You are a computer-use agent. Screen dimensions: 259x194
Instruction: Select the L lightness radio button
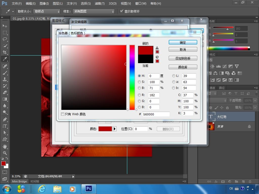tap(174, 76)
